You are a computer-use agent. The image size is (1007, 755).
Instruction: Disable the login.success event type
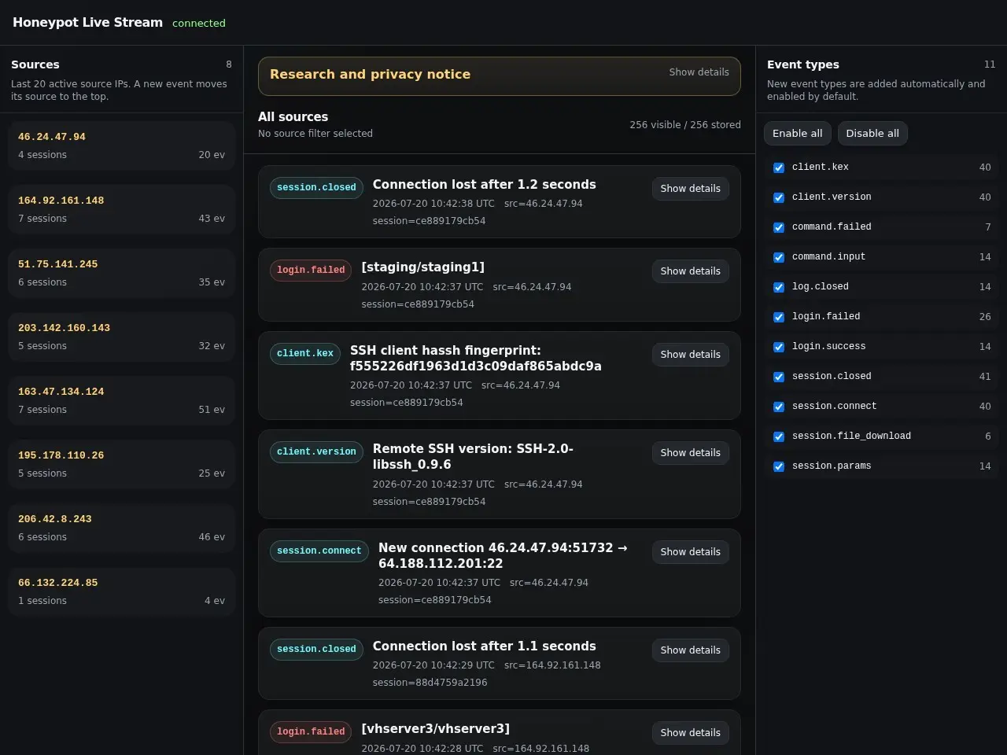click(x=779, y=347)
